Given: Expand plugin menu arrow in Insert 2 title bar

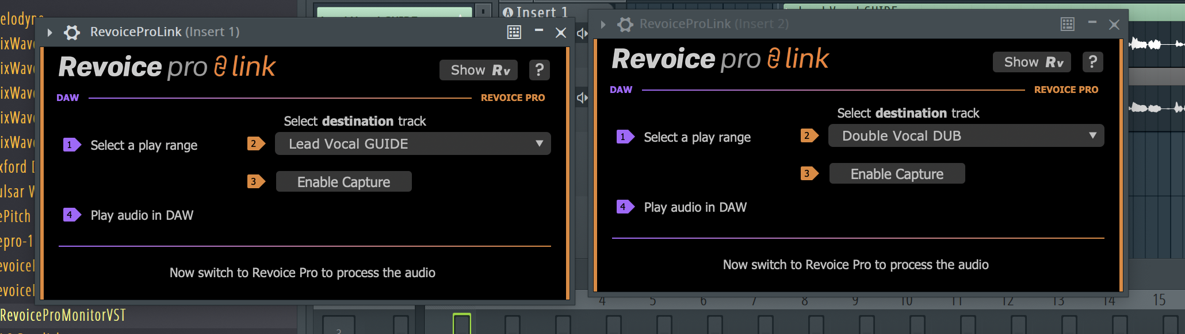Looking at the screenshot, I should pyautogui.click(x=603, y=24).
